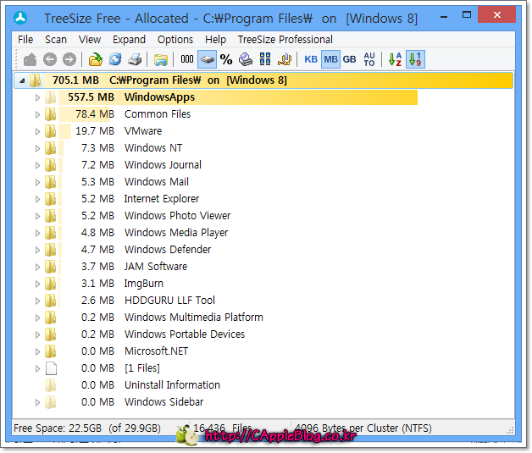Click the Free Space status bar entry
The image size is (532, 453).
pos(87,428)
